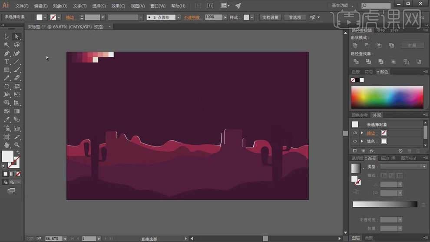Select the Eyedropper tool

[7, 119]
